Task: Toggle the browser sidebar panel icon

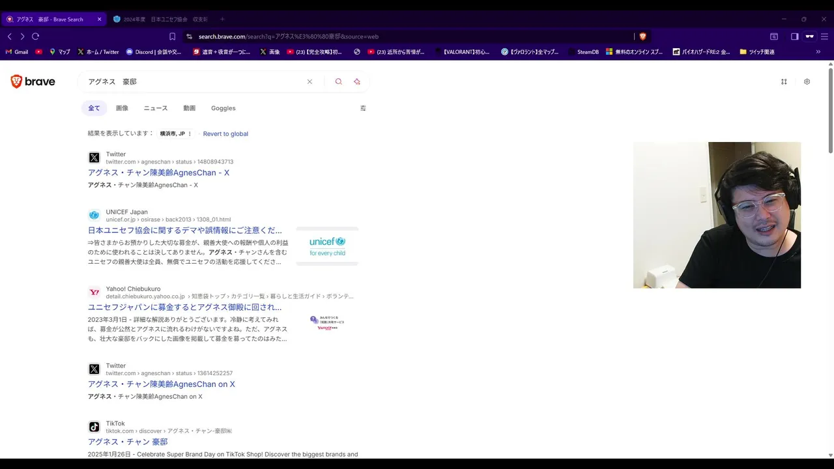Action: coord(794,36)
